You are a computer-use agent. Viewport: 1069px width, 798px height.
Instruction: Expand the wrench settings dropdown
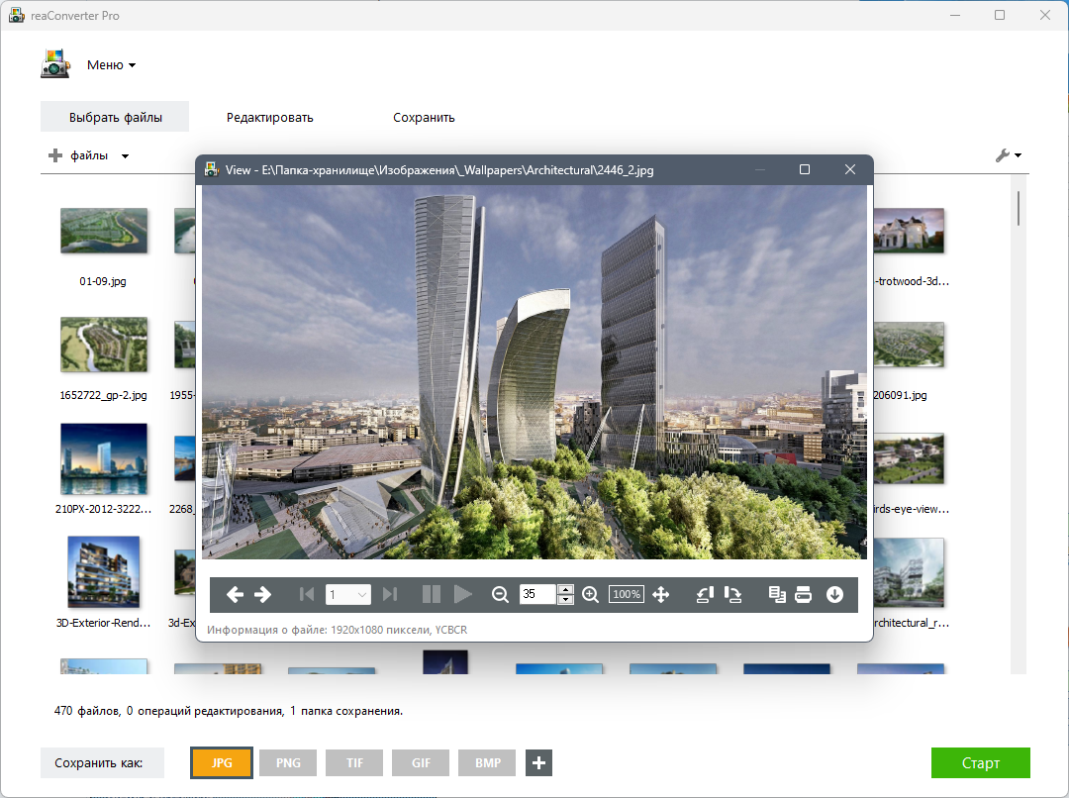coord(1009,155)
